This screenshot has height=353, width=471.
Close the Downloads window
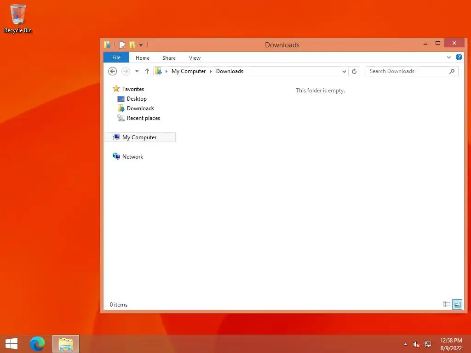coord(454,43)
